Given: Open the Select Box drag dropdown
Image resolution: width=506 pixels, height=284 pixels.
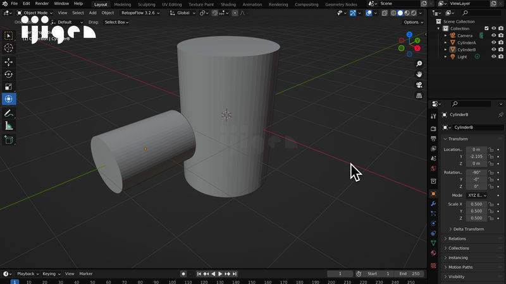Looking at the screenshot, I should [116, 22].
